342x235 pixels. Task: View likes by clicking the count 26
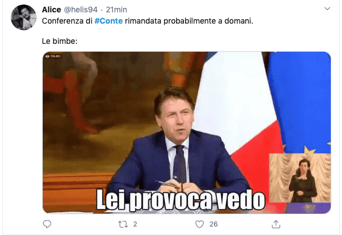coord(214,224)
